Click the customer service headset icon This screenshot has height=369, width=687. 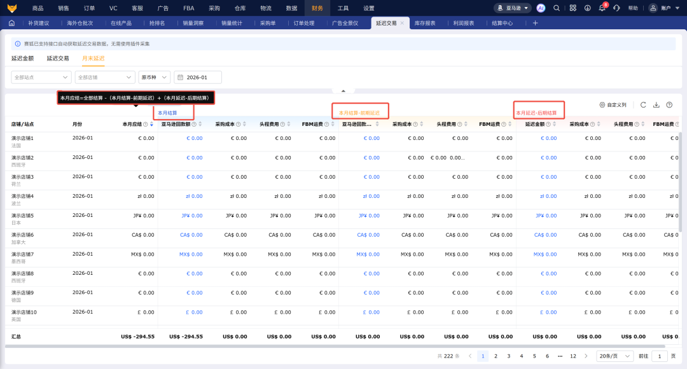(x=616, y=8)
